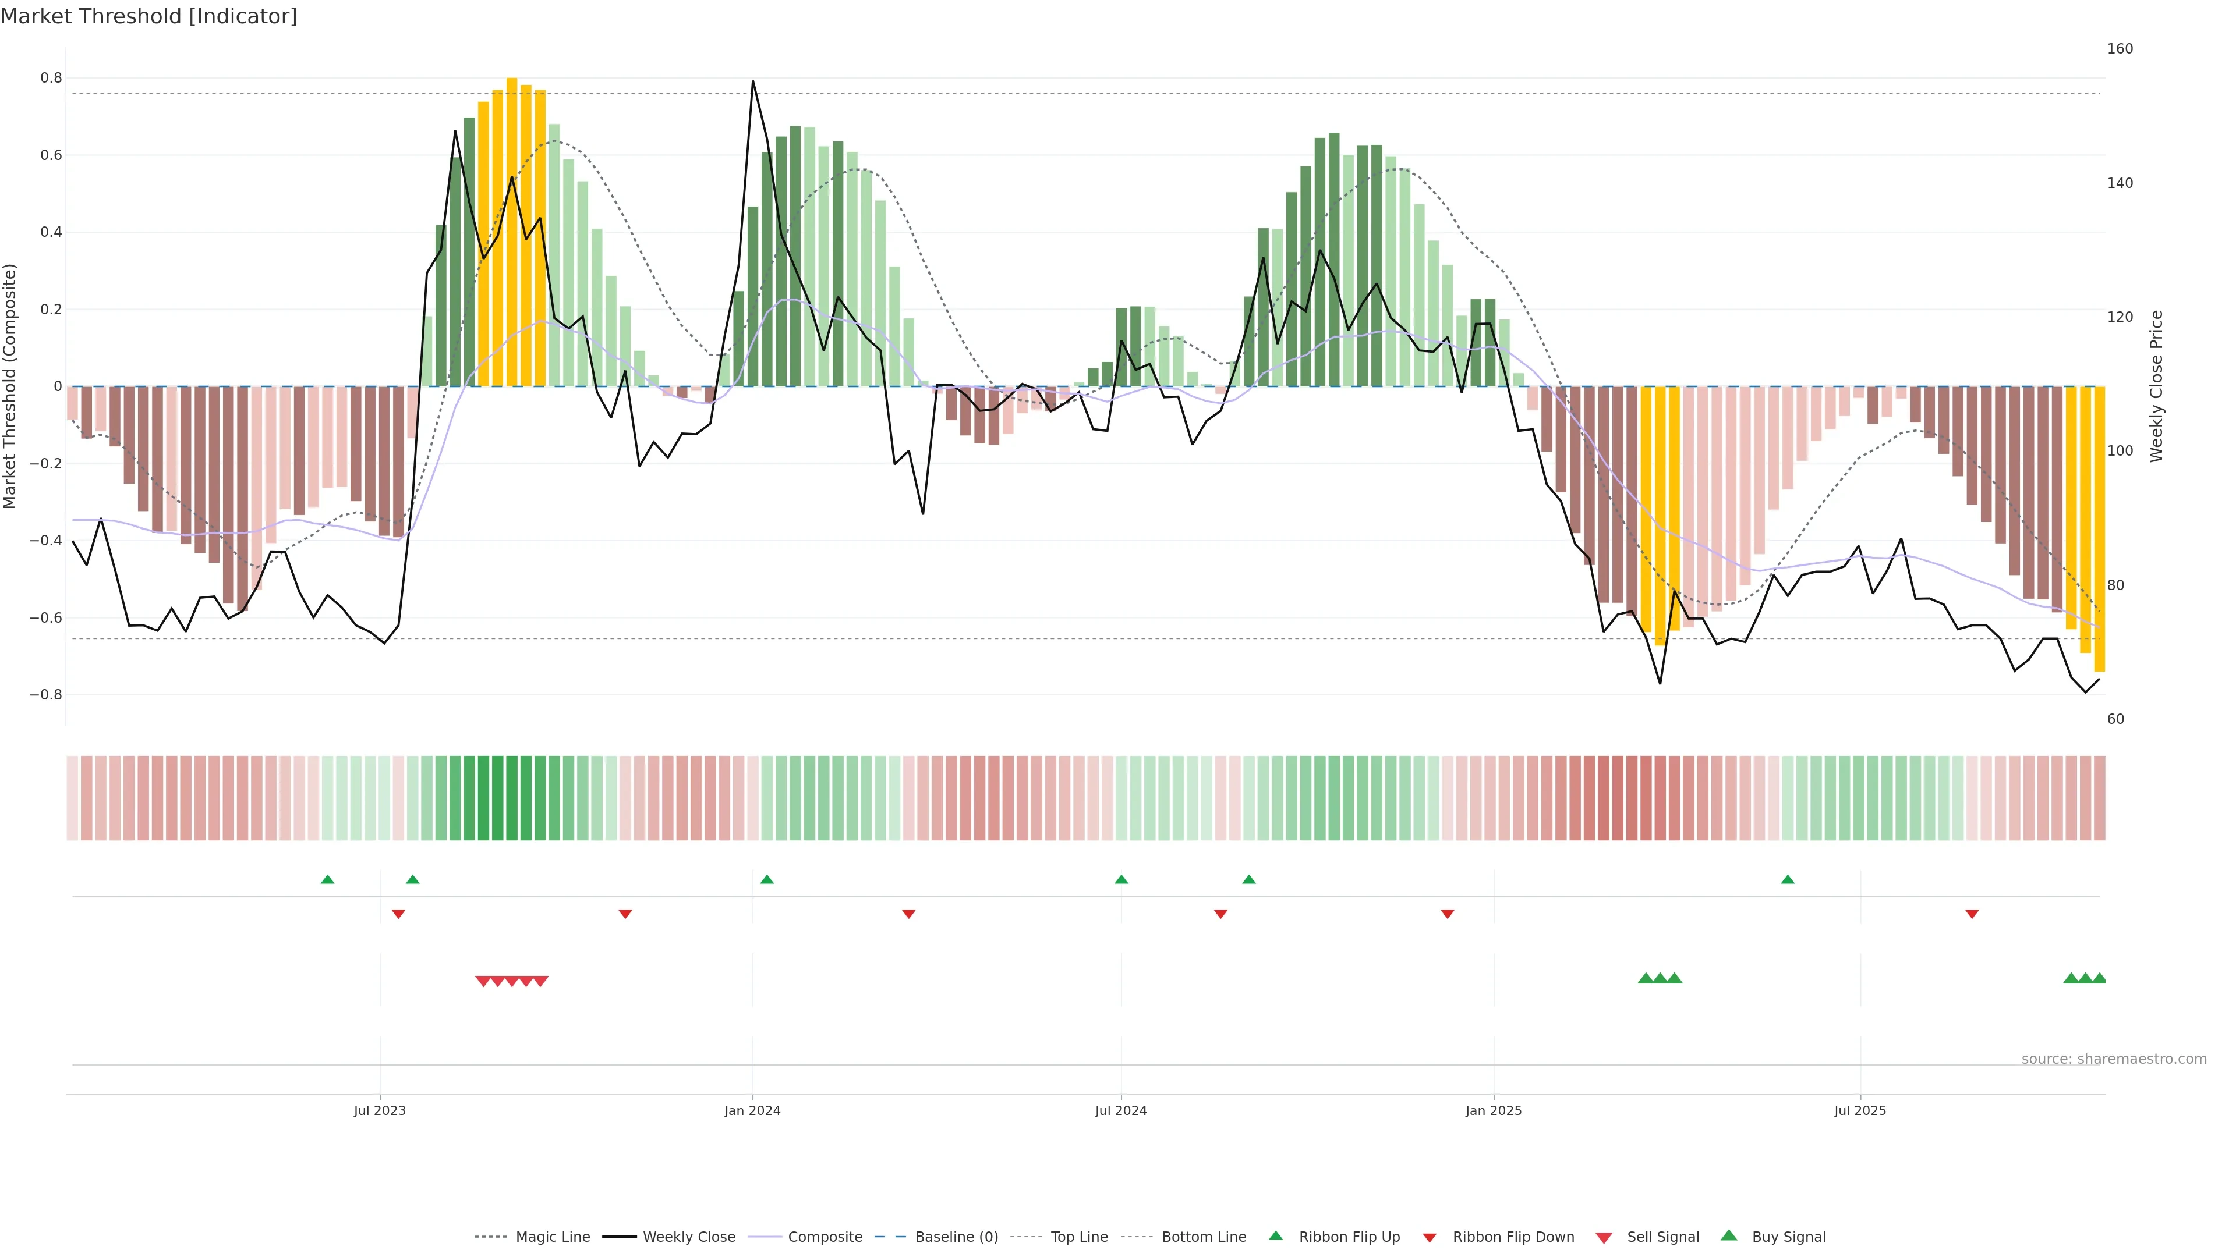
Task: Click the Jan 2025 x-axis label
Action: coord(1493,1110)
